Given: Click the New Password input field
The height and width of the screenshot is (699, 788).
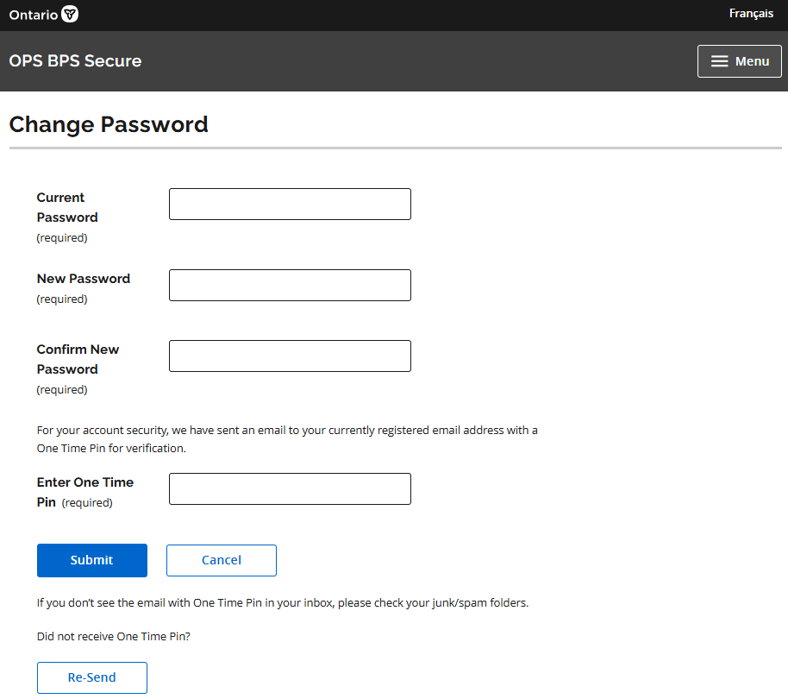Looking at the screenshot, I should click(290, 285).
